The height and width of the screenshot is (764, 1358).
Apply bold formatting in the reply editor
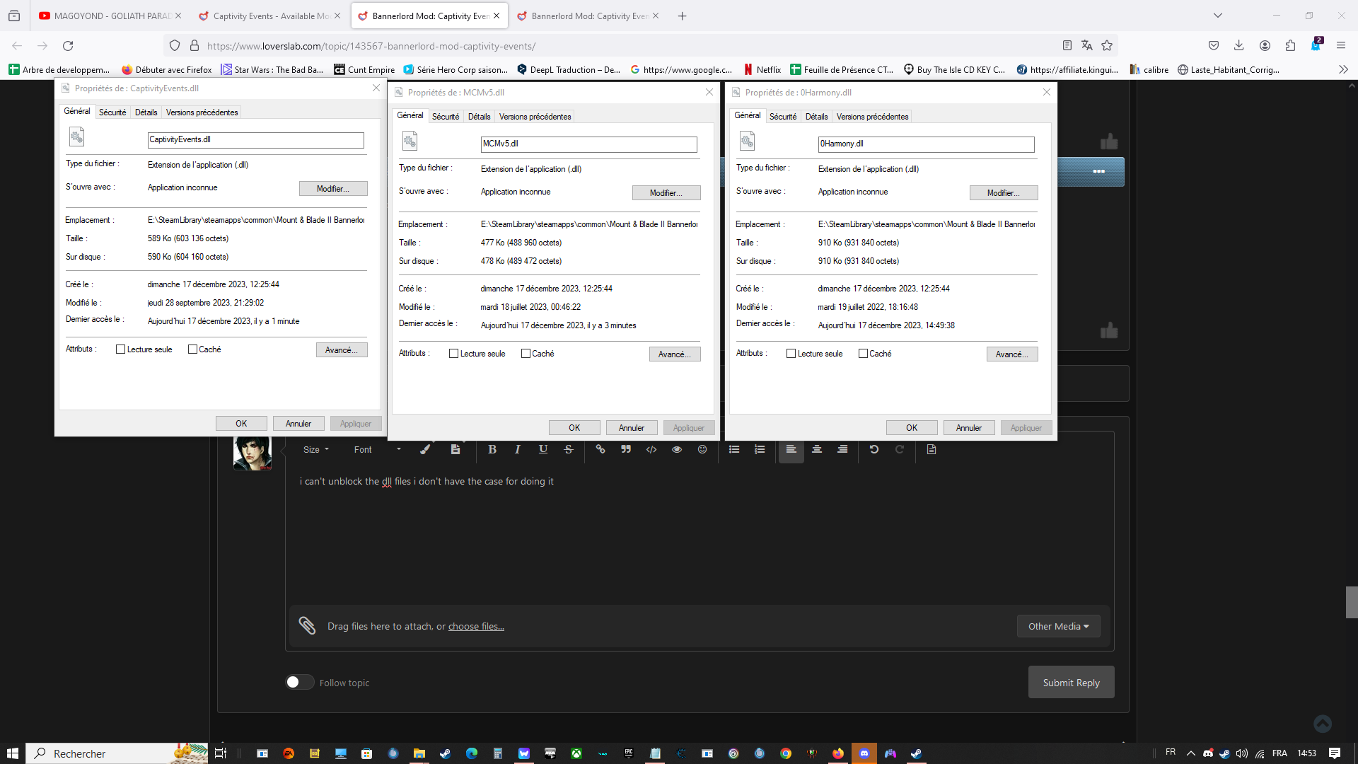click(x=492, y=449)
